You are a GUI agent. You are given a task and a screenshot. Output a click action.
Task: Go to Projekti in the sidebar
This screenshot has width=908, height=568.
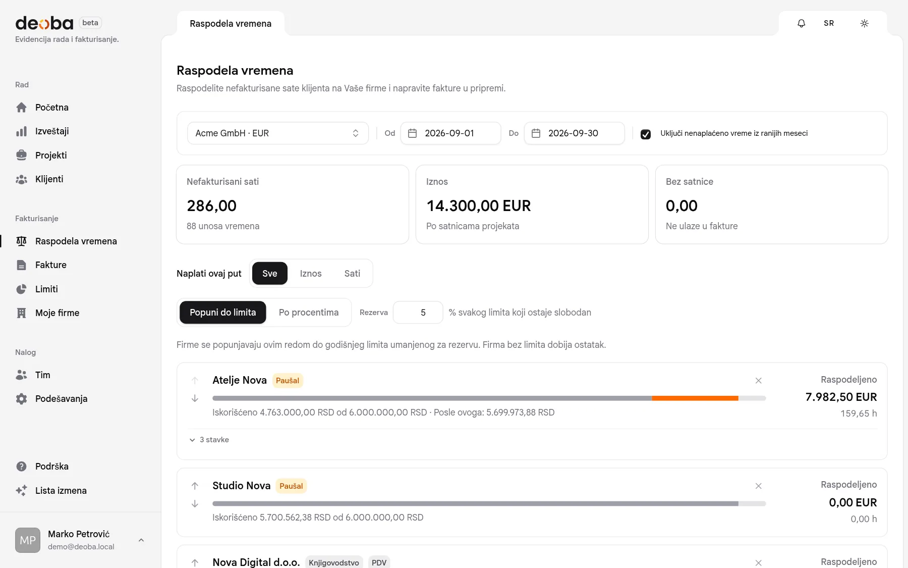point(51,156)
